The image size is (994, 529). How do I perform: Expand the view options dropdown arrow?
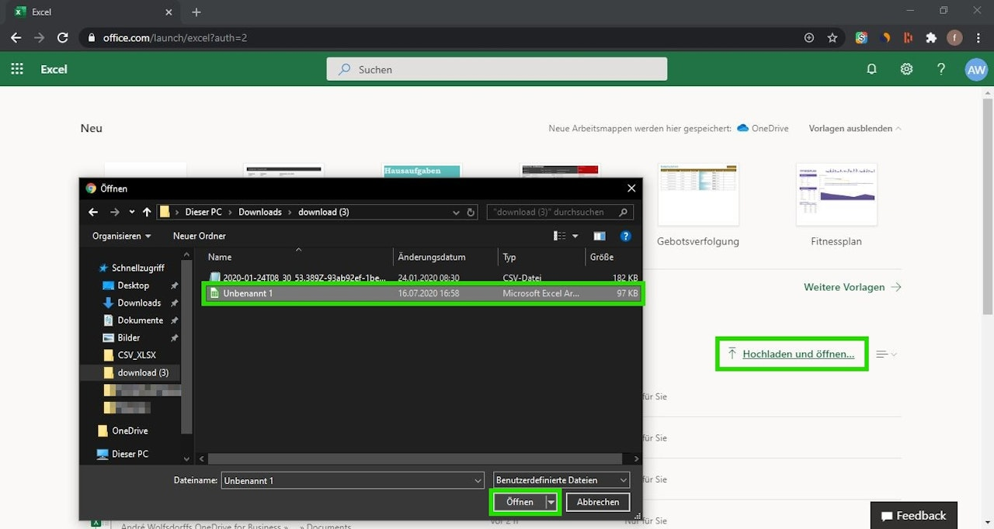tap(575, 236)
